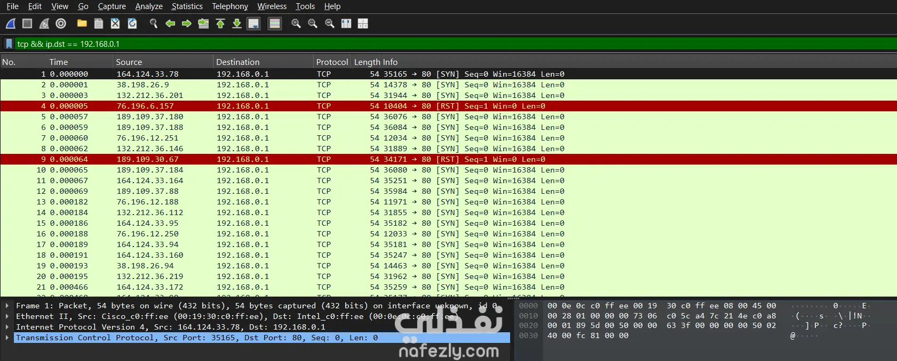Zoom out on packet text
897x361 pixels.
[x=313, y=23]
